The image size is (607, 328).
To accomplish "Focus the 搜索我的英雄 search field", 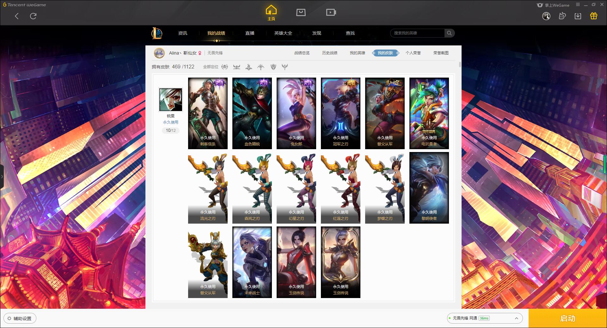I will tap(417, 33).
